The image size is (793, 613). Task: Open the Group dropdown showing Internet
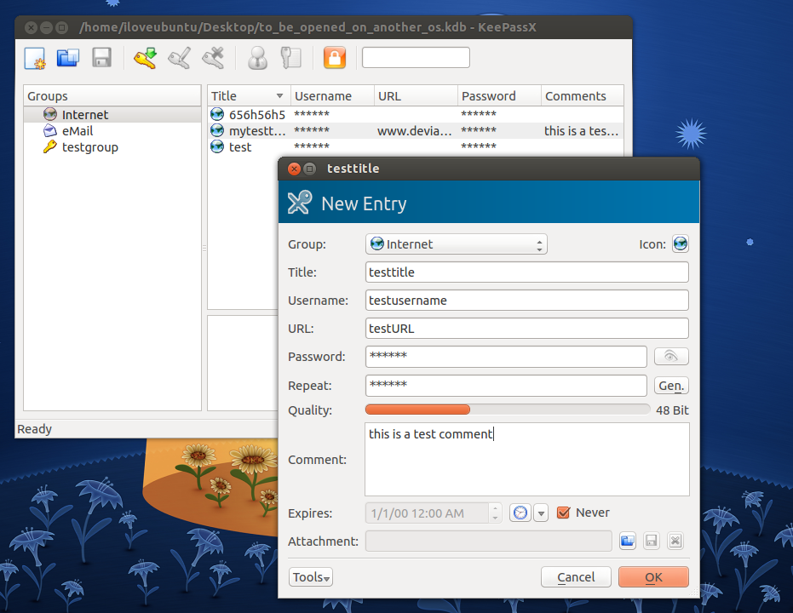point(456,244)
